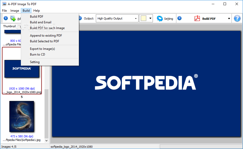Viewport: 243px width, 149px height.
Task: Click the pale yellow color swatch
Action: click(x=144, y=18)
